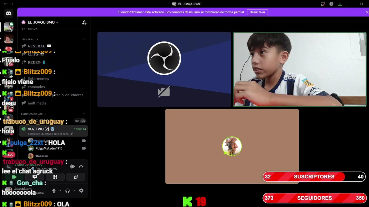Mute the microphone

[x=54, y=191]
